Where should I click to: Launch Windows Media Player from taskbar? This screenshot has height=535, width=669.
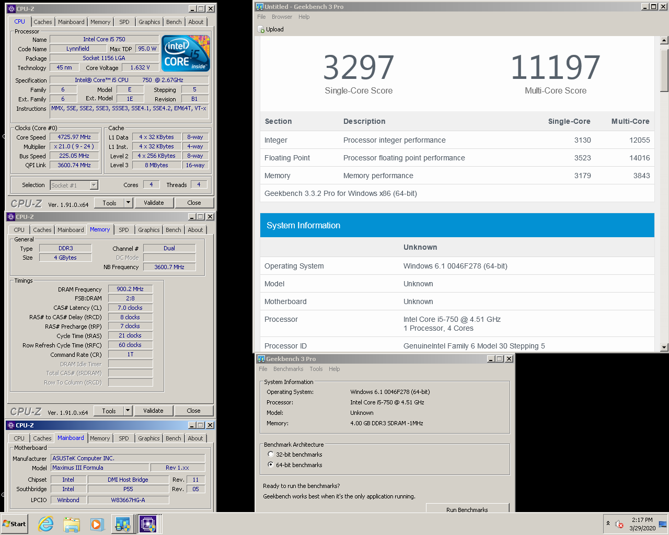(x=97, y=524)
